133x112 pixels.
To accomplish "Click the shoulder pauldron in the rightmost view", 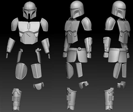I will click(110, 24).
